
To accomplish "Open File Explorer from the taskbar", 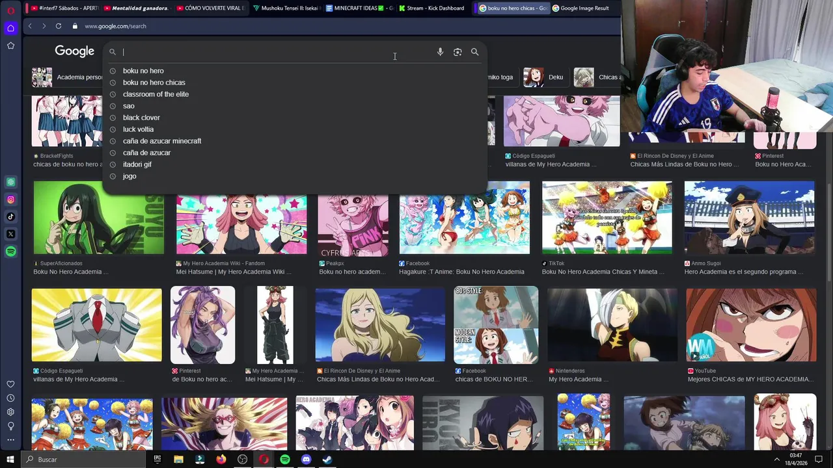I will tap(178, 460).
